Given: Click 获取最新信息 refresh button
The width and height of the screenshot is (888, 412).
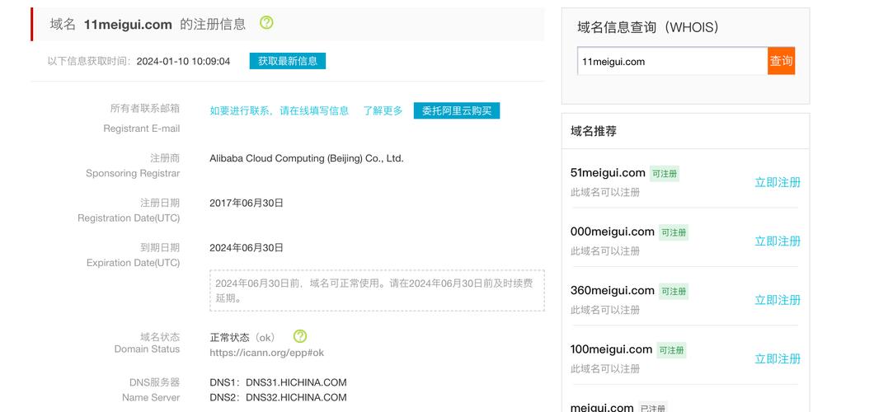Looking at the screenshot, I should (287, 61).
